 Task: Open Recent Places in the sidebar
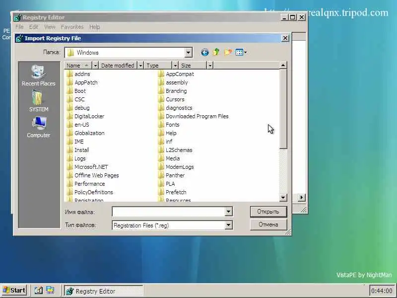pos(39,75)
